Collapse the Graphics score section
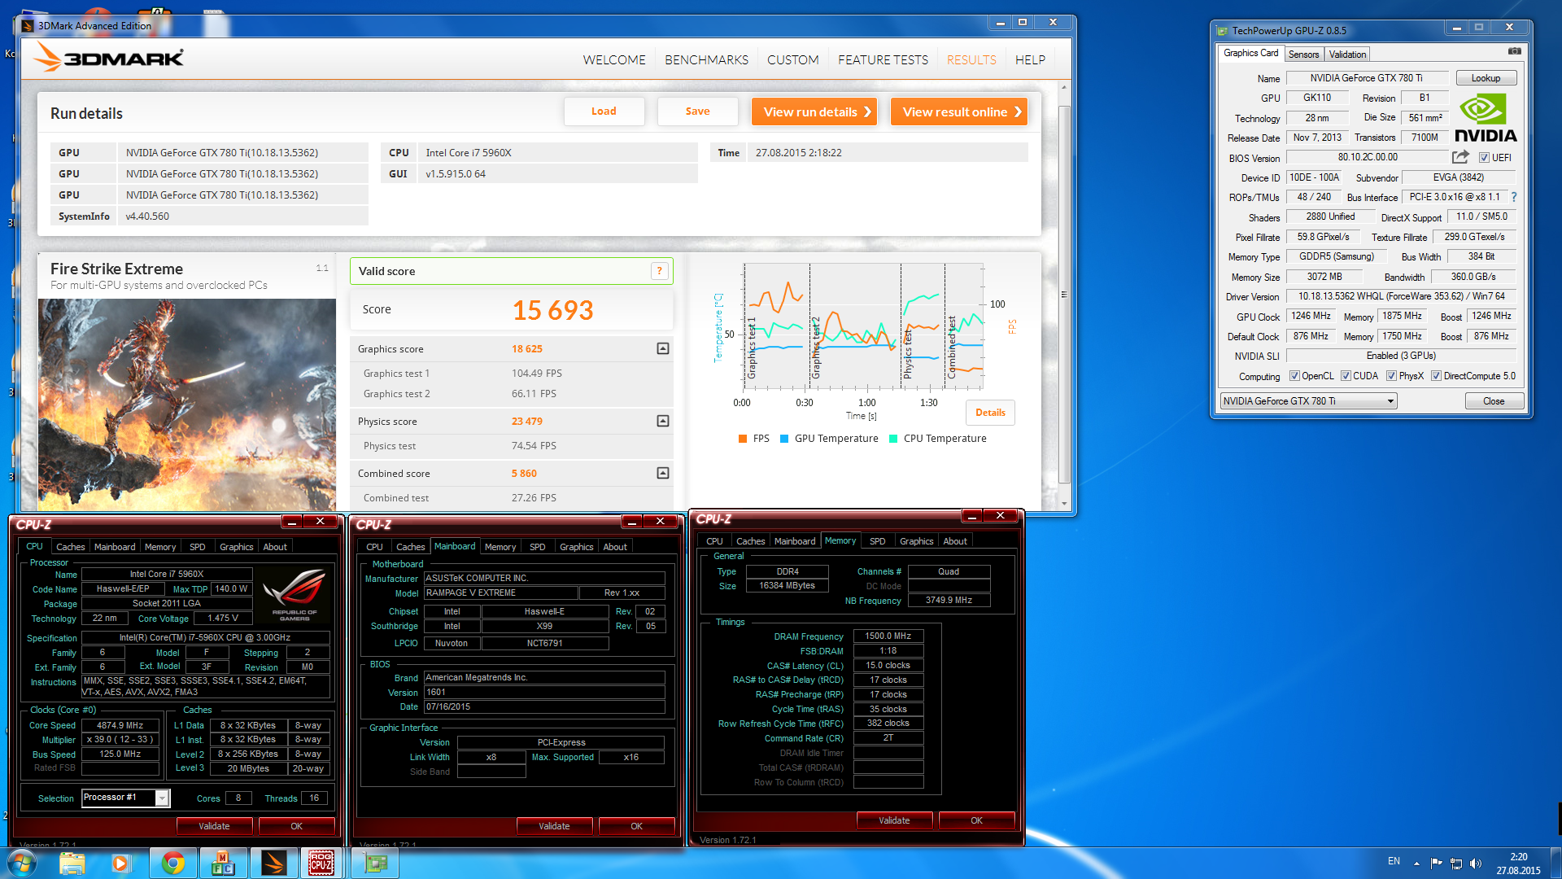Screen dimensions: 1562x879 (x=663, y=348)
